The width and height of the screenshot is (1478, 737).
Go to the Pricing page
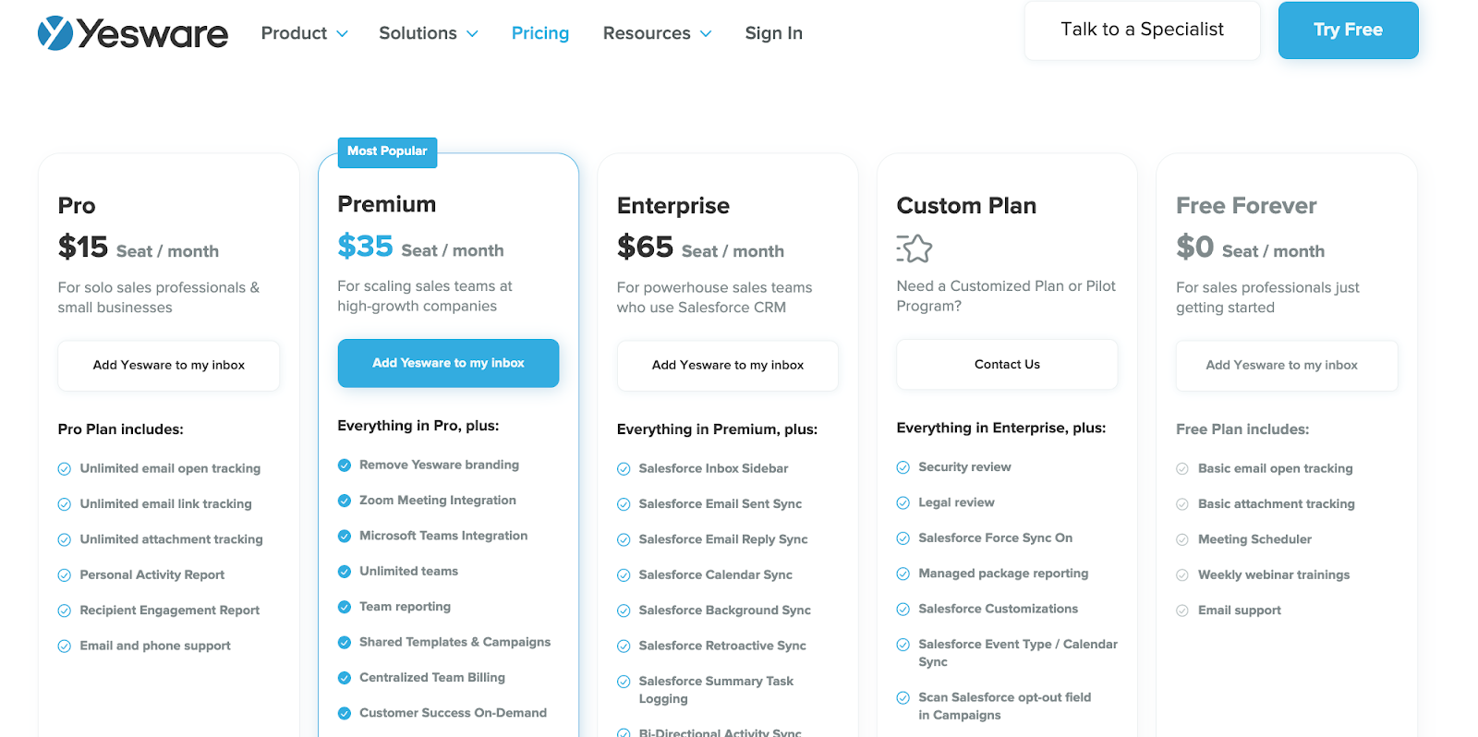click(540, 33)
